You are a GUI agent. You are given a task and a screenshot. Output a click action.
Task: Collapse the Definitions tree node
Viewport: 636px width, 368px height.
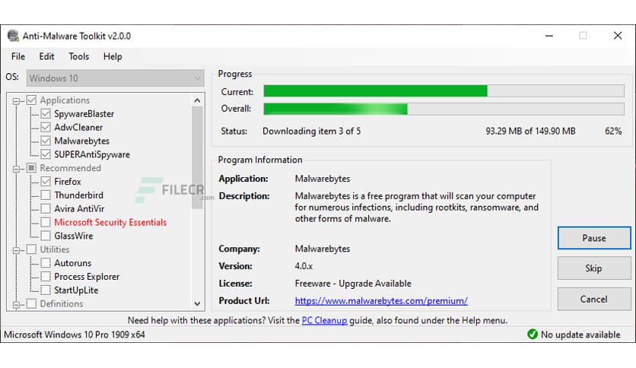point(16,304)
